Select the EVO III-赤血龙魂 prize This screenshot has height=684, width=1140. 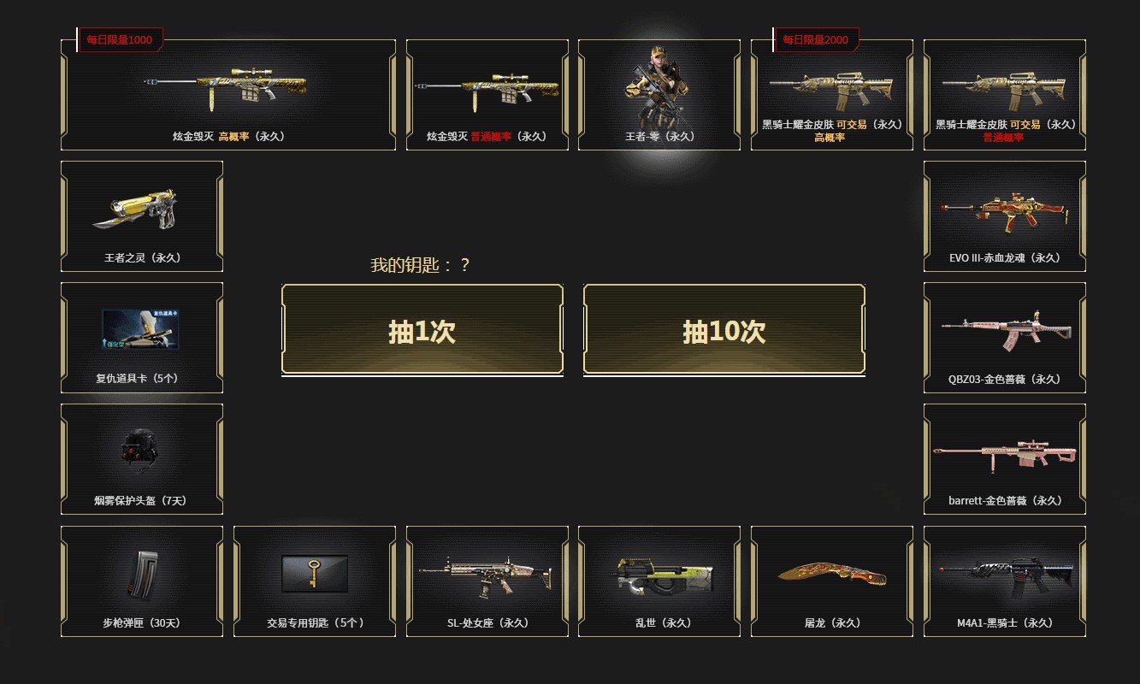click(x=1005, y=216)
